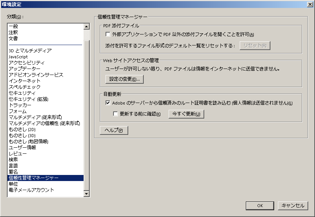
Task: Select the 電子メールアカウント category
Action: click(46, 190)
